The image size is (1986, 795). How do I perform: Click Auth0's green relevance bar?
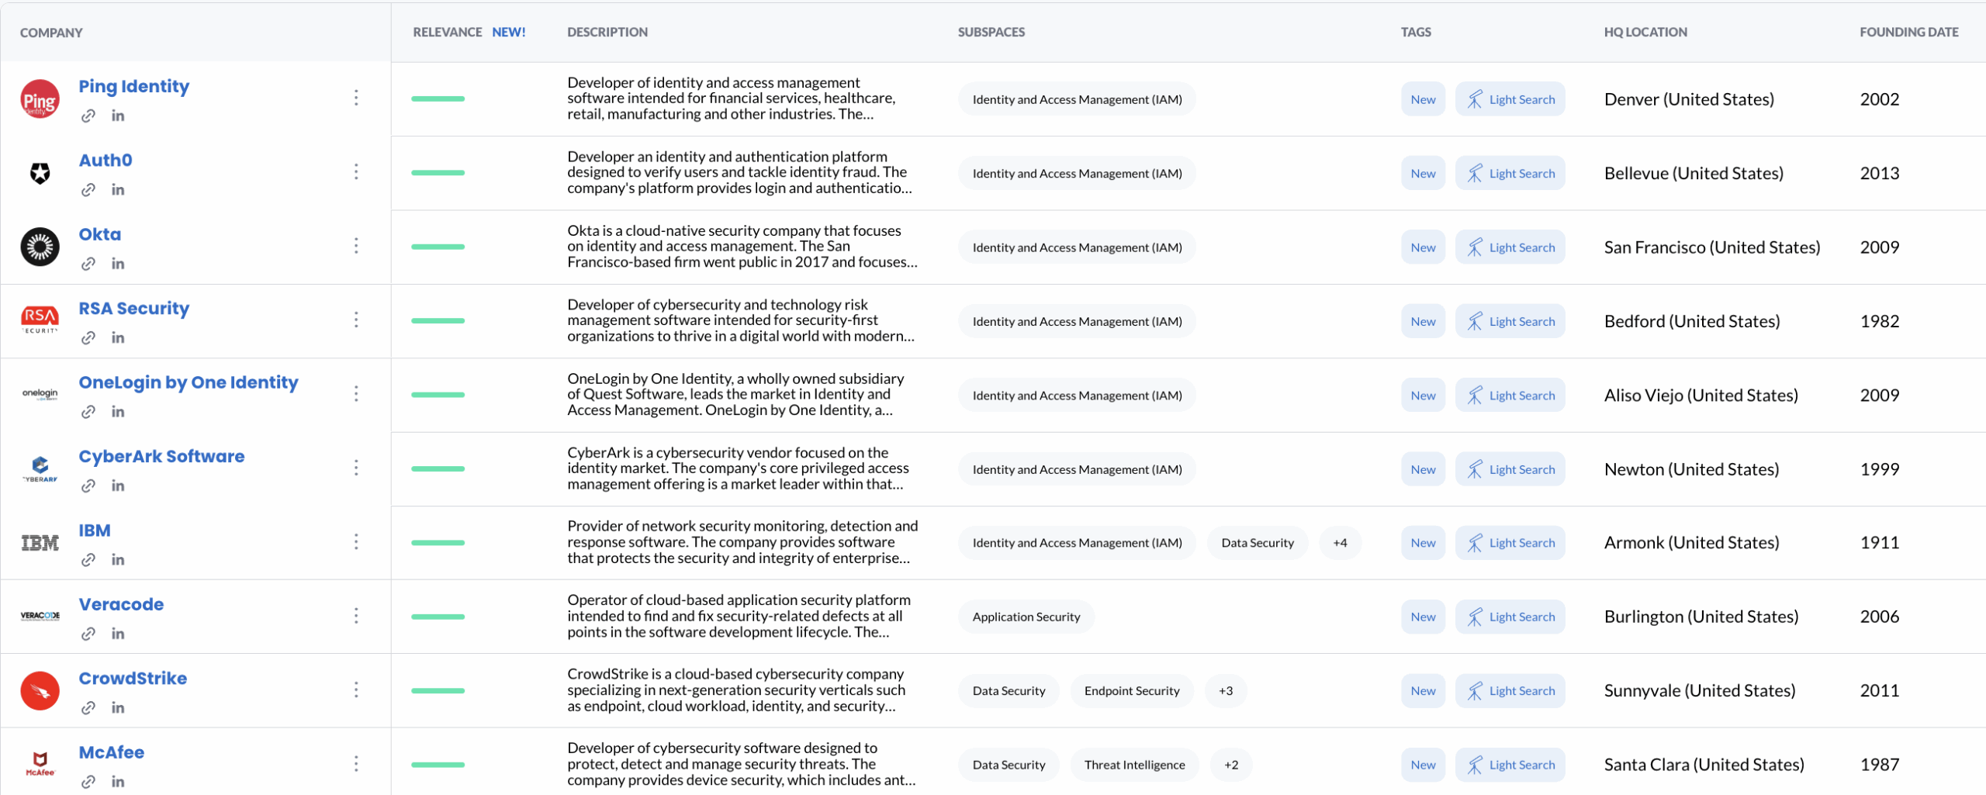tap(438, 172)
